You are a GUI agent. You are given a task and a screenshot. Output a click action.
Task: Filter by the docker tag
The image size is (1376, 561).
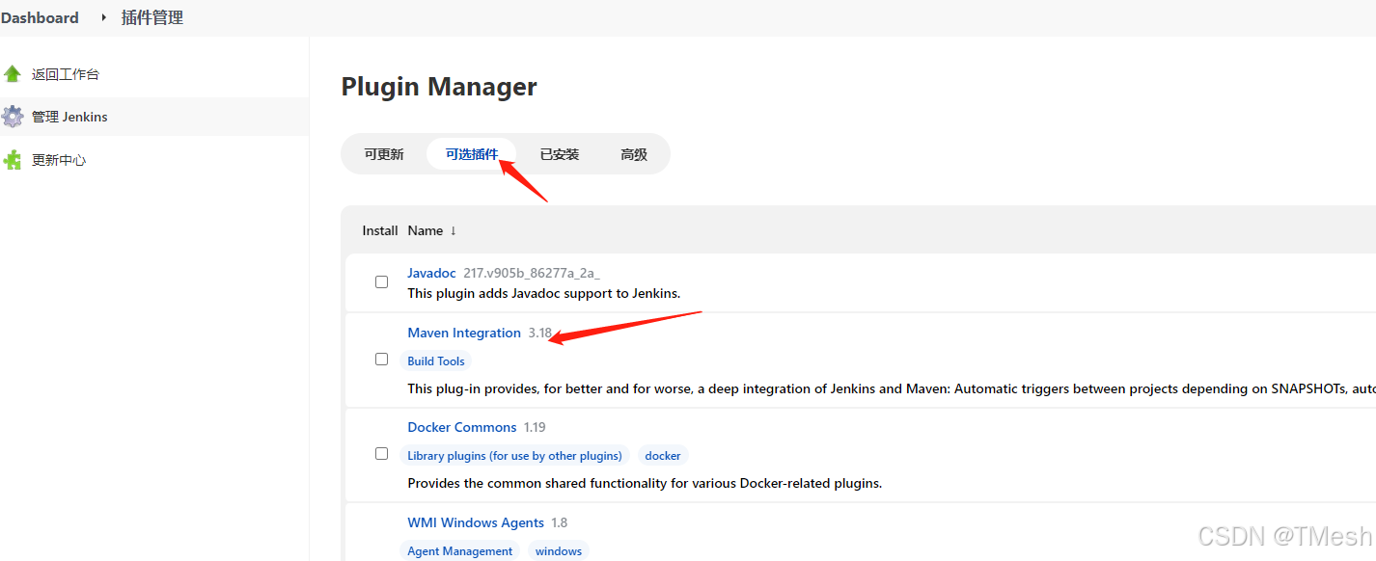point(663,456)
